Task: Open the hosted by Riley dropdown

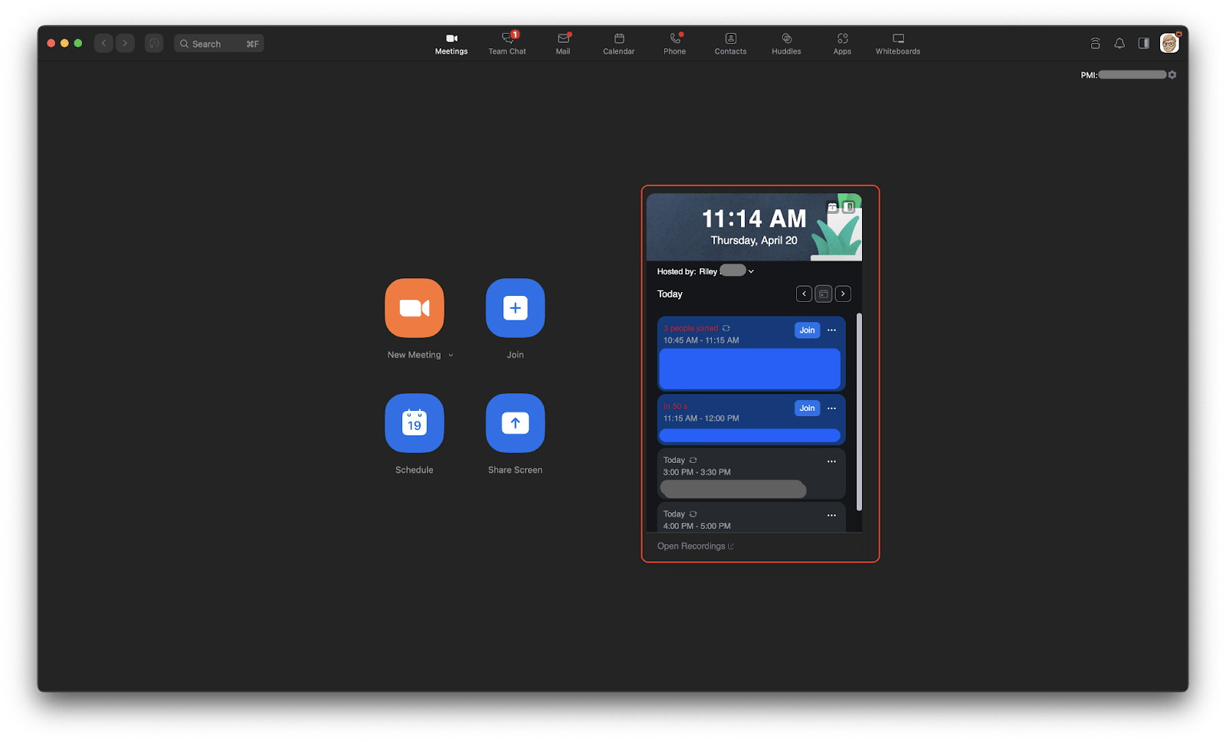Action: pos(751,271)
